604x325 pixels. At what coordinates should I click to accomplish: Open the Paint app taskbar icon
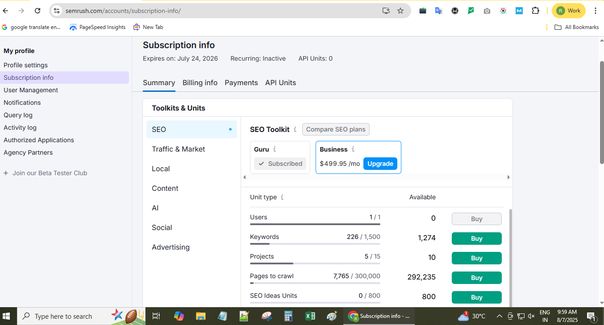(x=332, y=316)
